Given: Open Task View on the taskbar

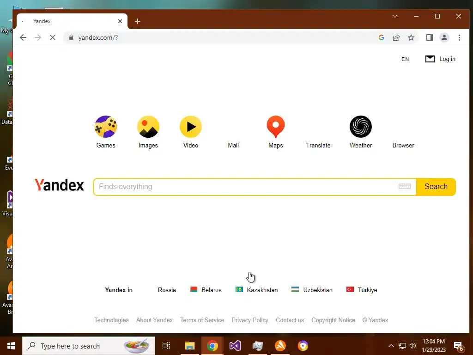Looking at the screenshot, I should tap(166, 346).
